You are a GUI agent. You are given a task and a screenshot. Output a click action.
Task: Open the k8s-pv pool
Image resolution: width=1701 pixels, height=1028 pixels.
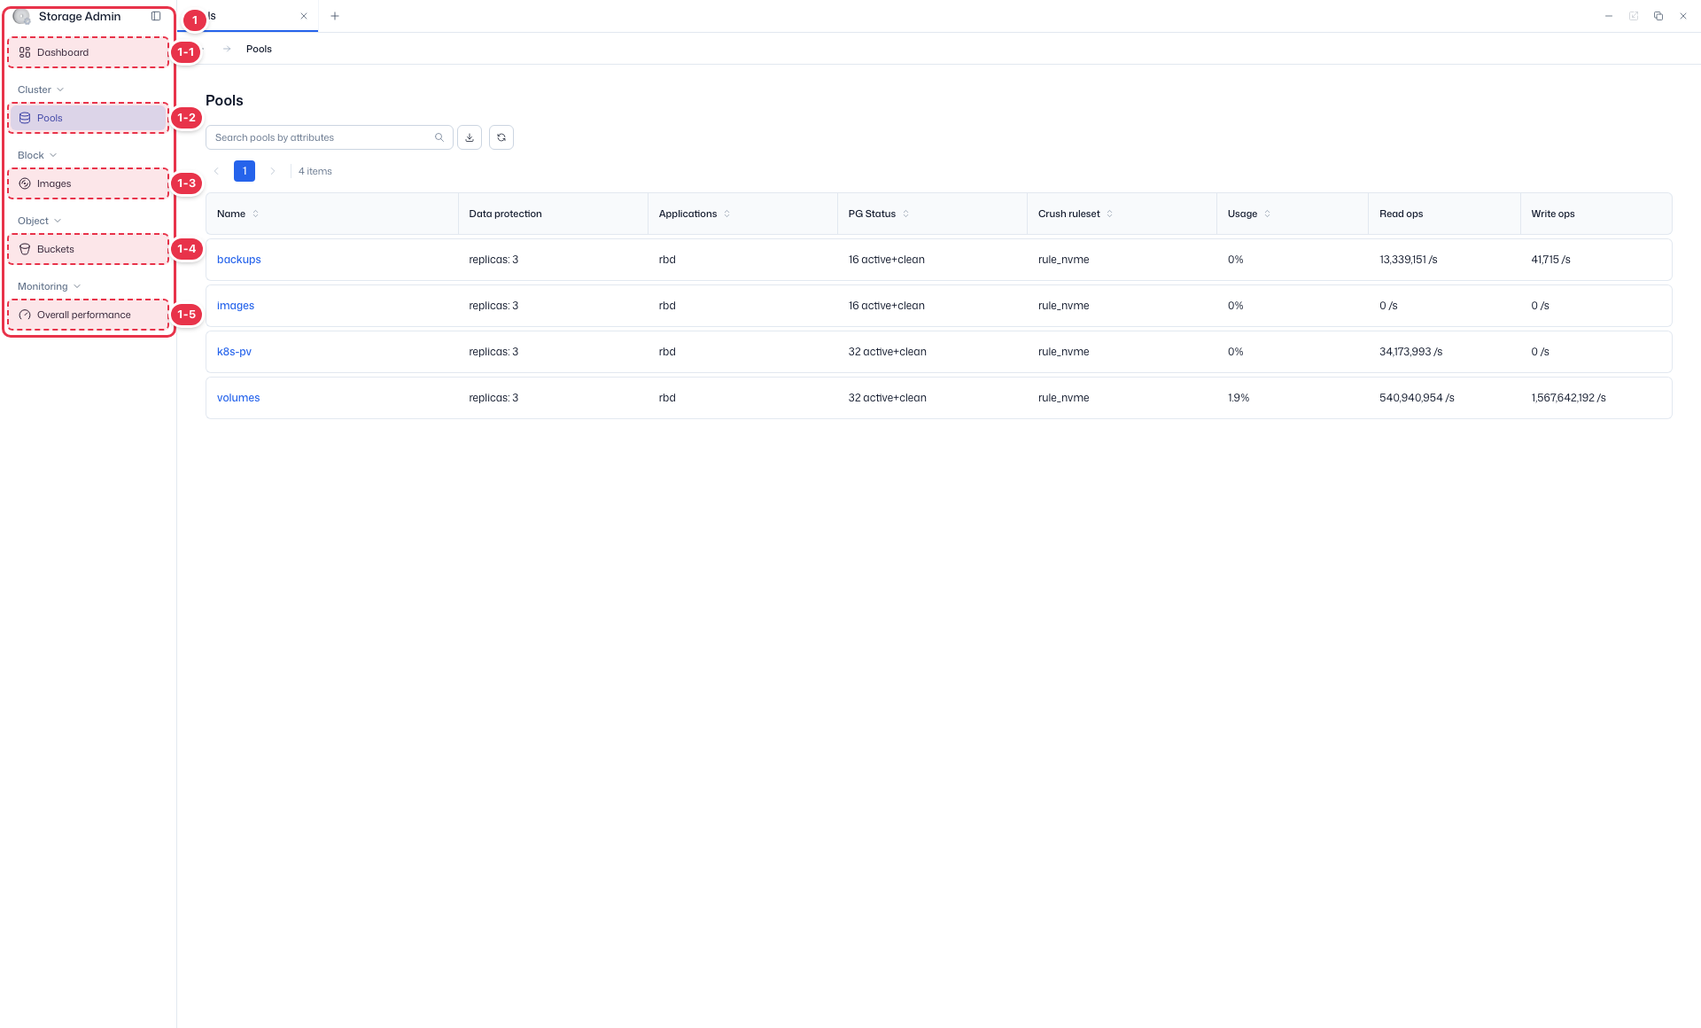pyautogui.click(x=234, y=352)
